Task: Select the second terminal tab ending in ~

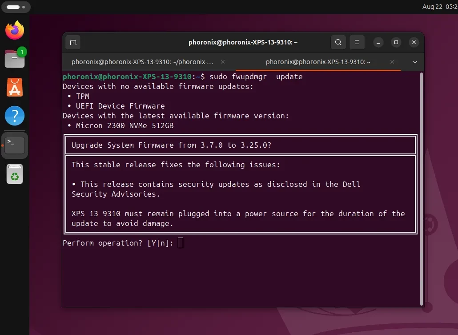Action: [318, 62]
